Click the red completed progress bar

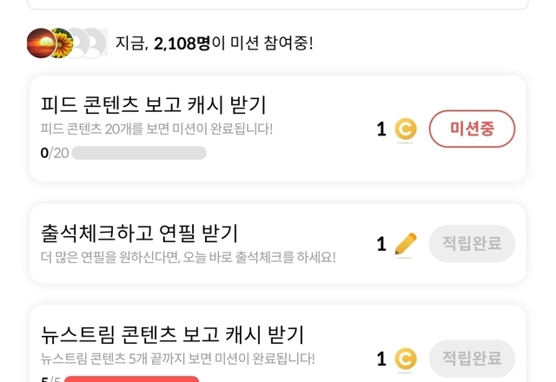pos(132,379)
